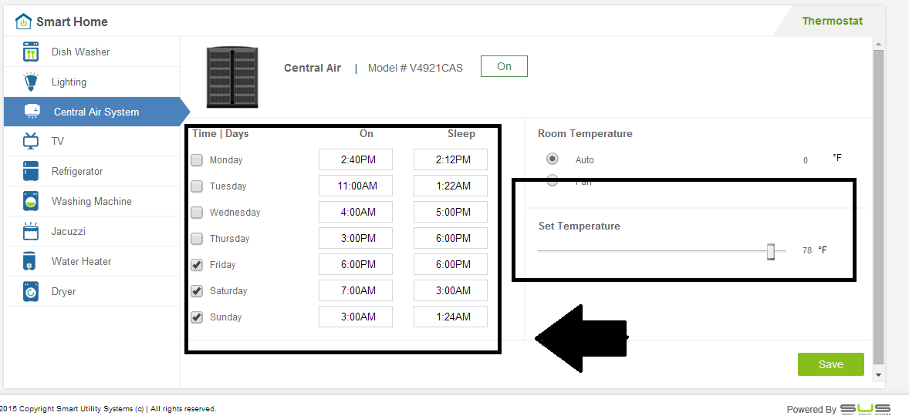This screenshot has width=909, height=419.
Task: Click the scrollbar down arrow
Action: click(878, 374)
